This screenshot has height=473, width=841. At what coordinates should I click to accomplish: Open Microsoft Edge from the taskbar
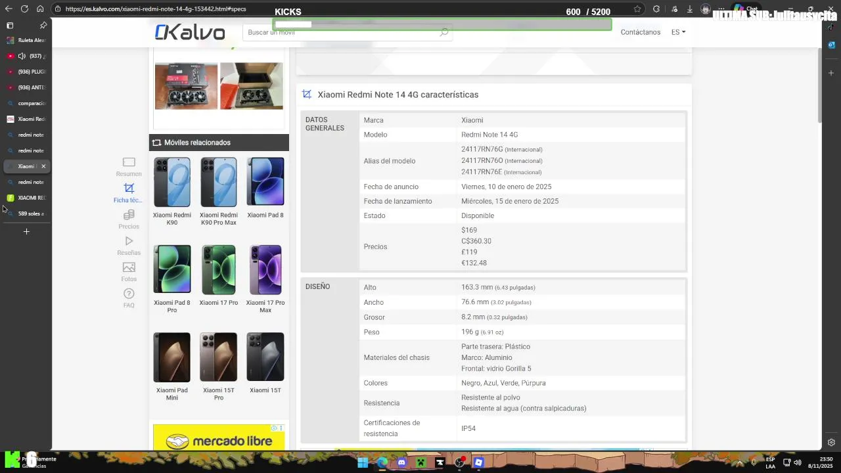(x=382, y=462)
